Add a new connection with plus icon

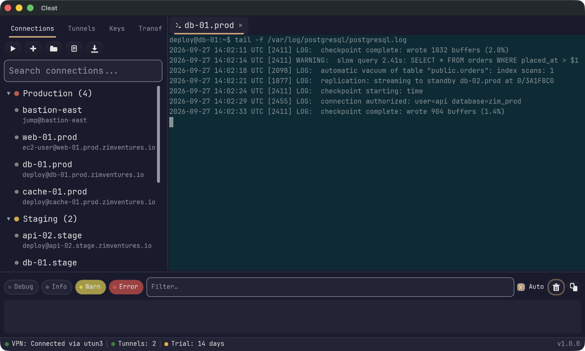click(33, 49)
